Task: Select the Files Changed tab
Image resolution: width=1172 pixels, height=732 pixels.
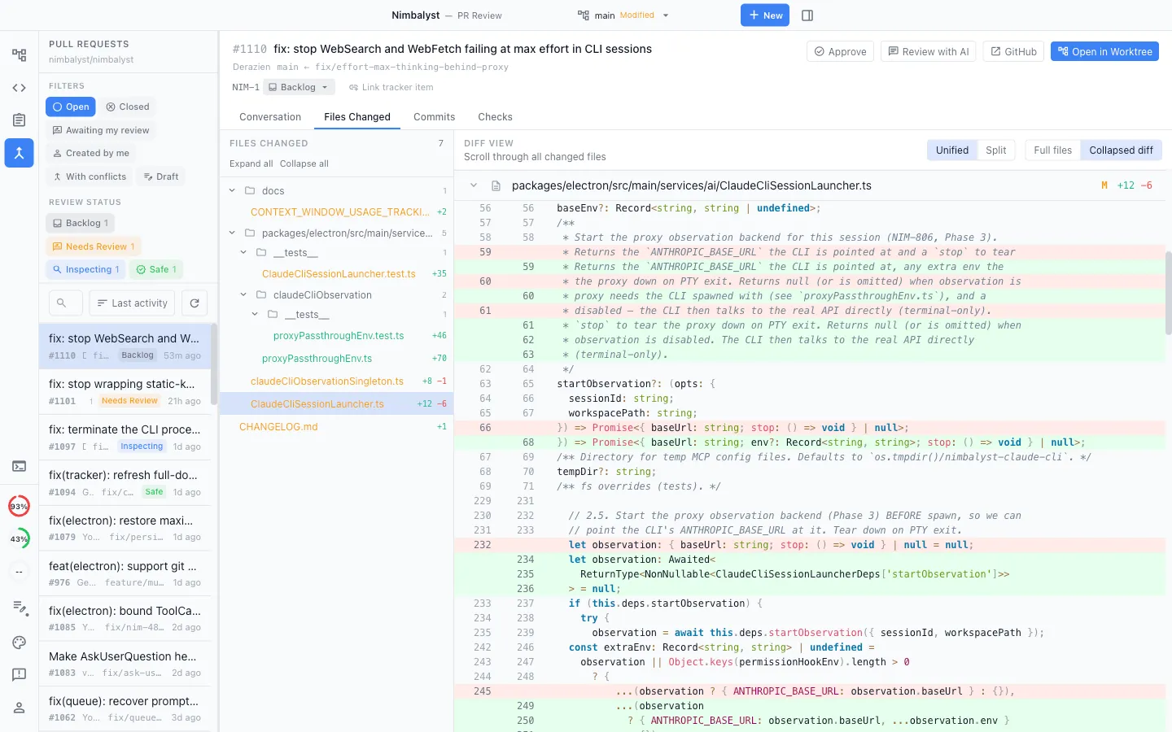Action: (357, 117)
